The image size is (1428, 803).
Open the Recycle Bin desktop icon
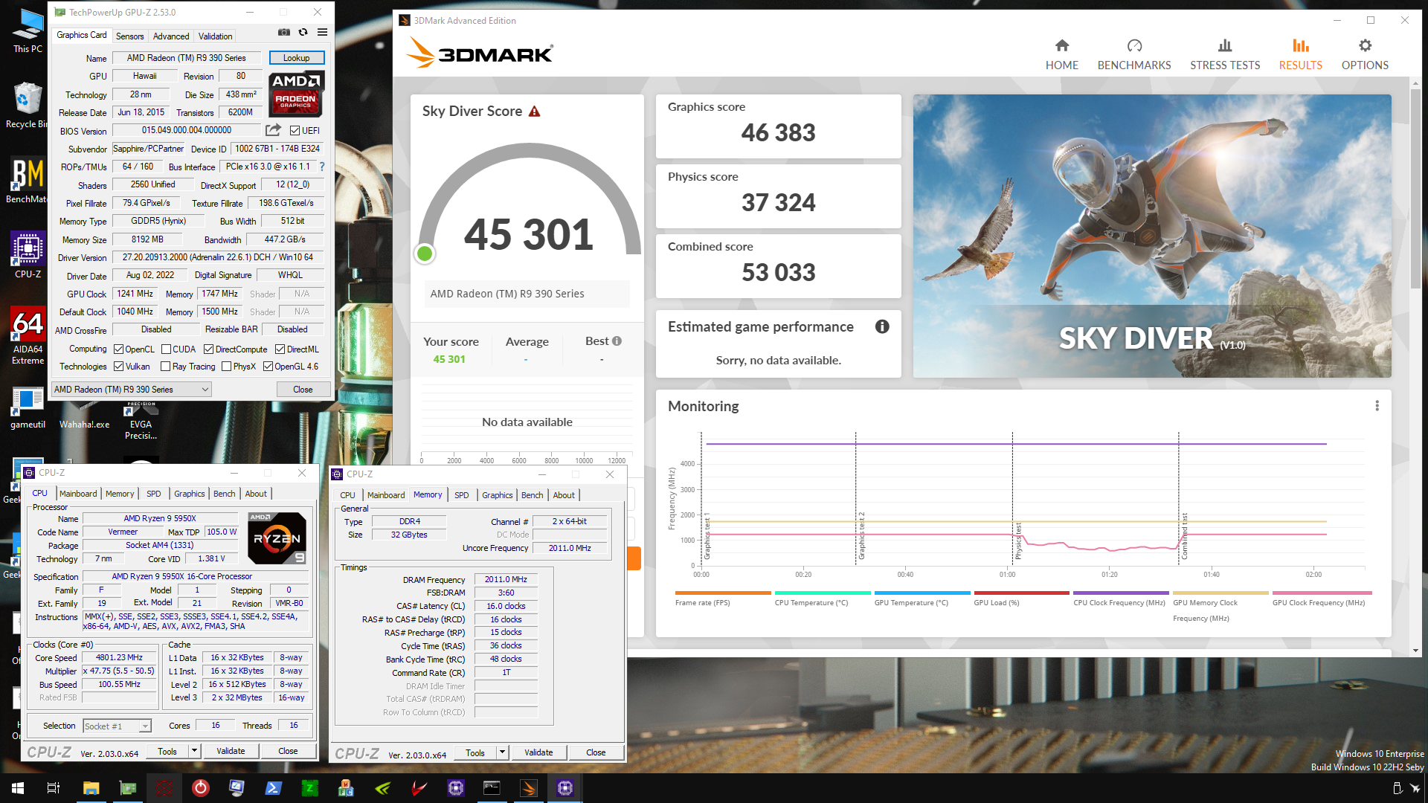(x=26, y=106)
